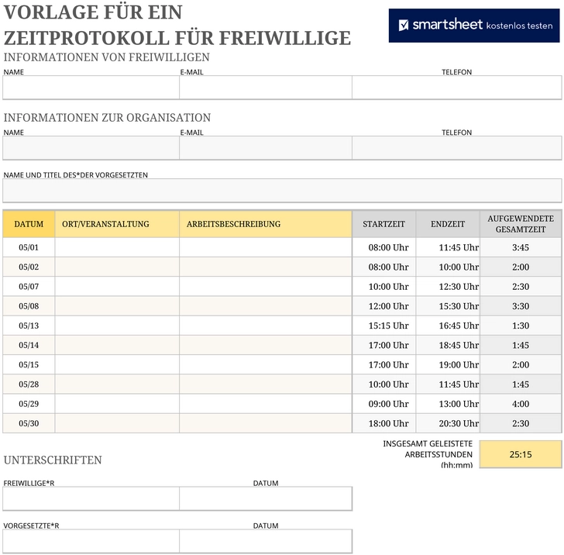
Task: Click the date cell 05/07
Action: coord(29,287)
